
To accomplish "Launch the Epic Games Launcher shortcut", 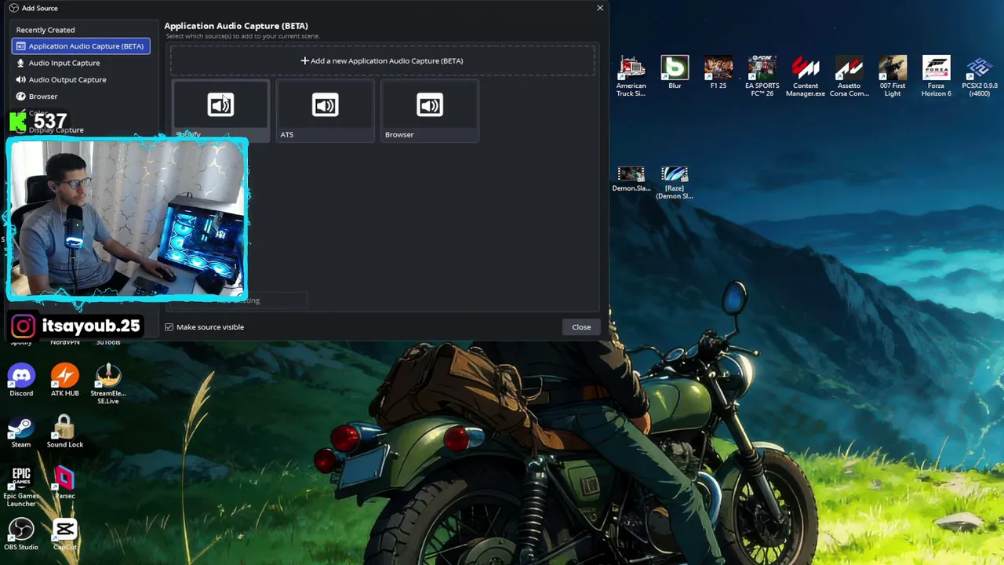I will [x=21, y=487].
